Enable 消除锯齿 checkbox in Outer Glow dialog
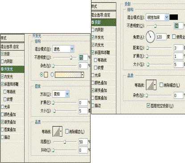 point(67,131)
